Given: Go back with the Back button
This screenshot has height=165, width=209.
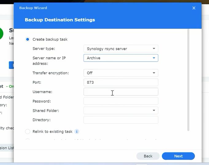Looking at the screenshot, I should (x=148, y=156).
